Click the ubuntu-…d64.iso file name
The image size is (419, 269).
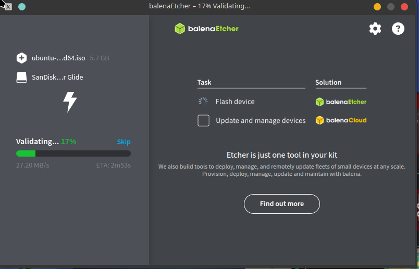tap(58, 58)
